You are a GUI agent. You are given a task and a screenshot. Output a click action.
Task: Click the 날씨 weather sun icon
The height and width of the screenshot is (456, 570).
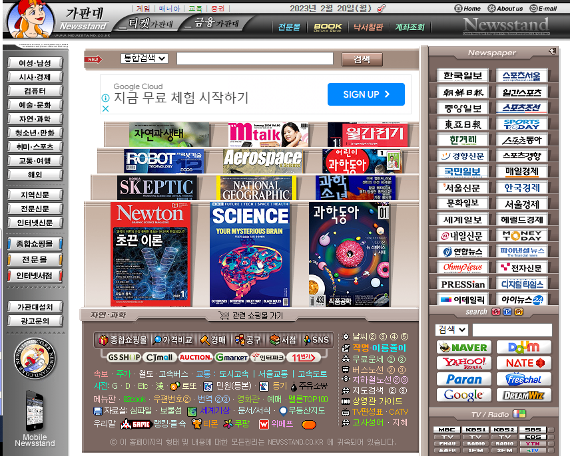click(346, 336)
